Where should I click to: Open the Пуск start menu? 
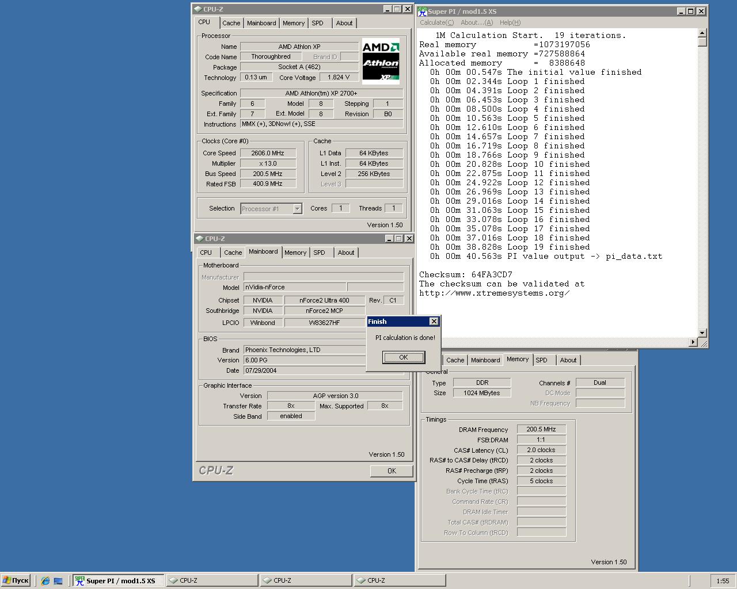coord(16,580)
